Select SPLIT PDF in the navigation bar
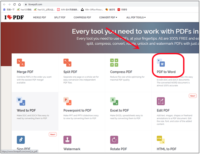Screen dimensions: 200x154 click(x=60, y=18)
